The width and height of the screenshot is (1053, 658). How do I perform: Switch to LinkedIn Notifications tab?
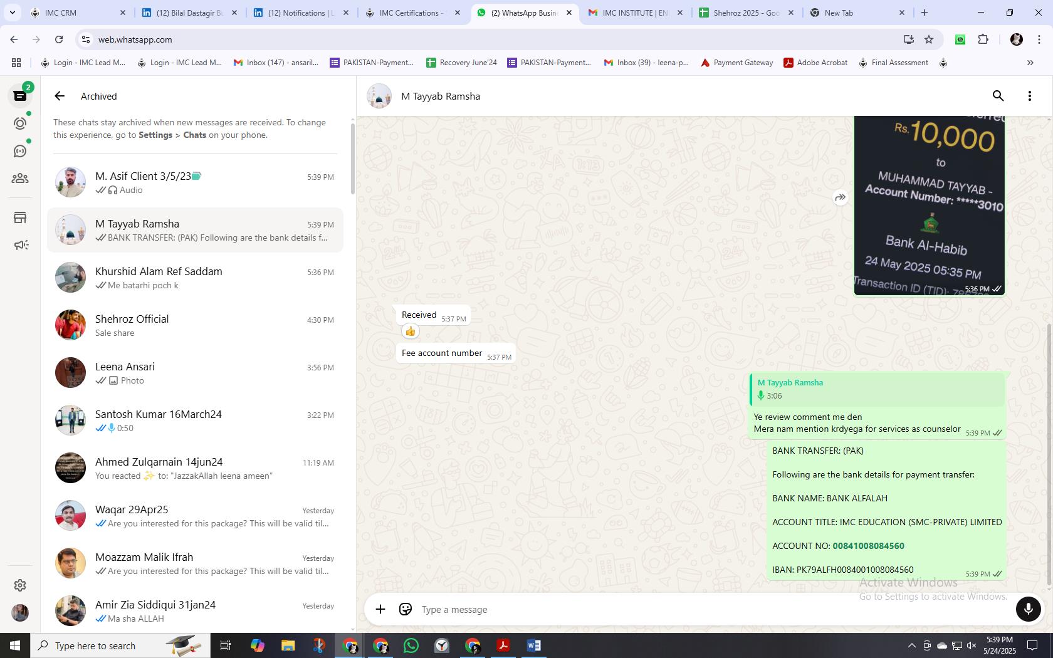[301, 13]
